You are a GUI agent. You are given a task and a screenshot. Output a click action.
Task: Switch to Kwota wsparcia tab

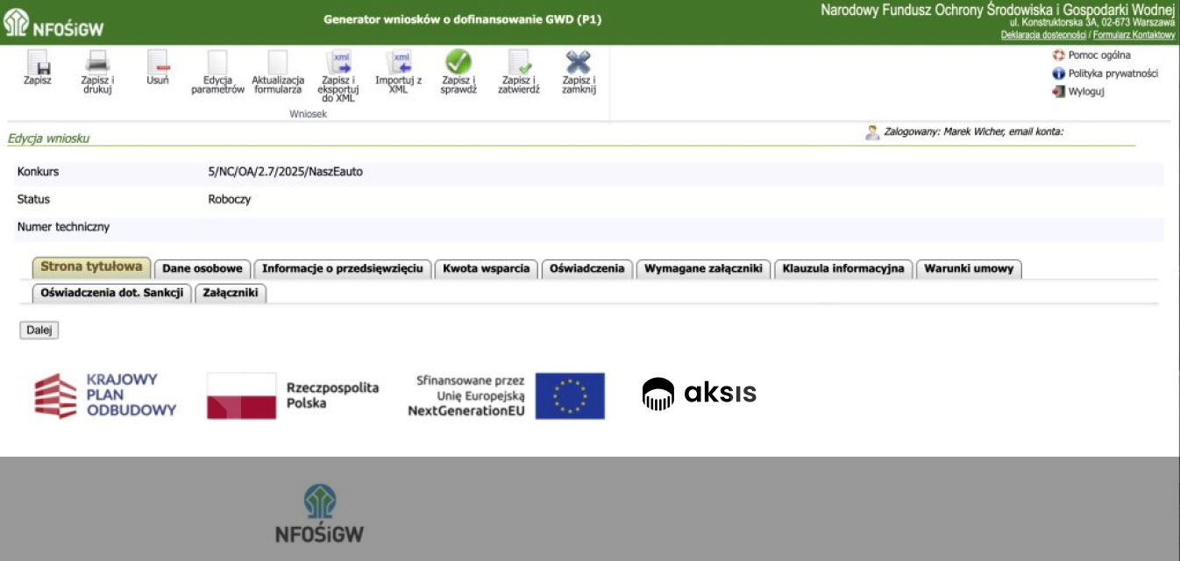[487, 269]
